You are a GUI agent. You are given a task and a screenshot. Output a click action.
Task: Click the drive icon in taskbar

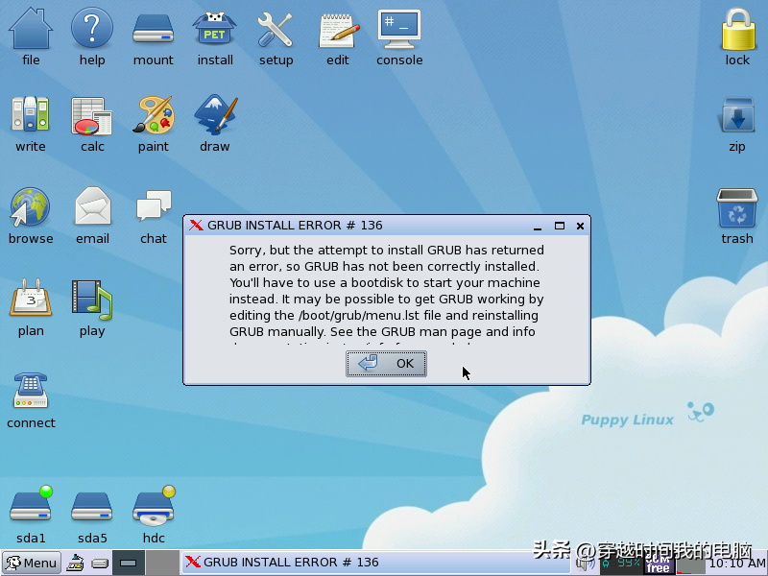100,564
